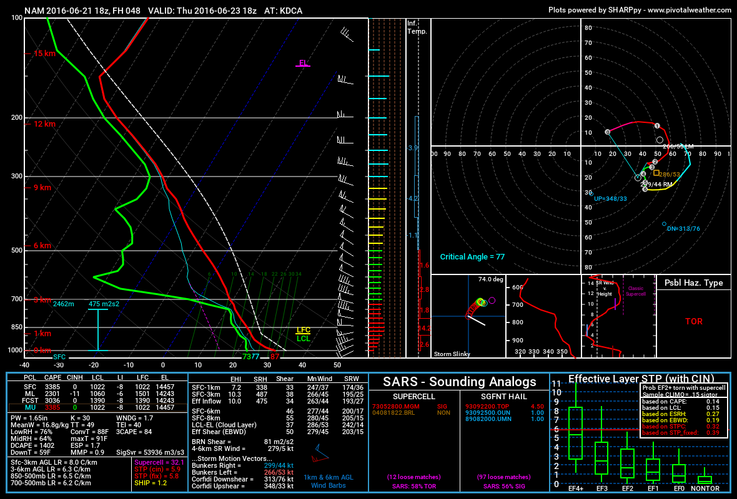Click the EF4+ box plot label
737x499 pixels.
[x=576, y=488]
